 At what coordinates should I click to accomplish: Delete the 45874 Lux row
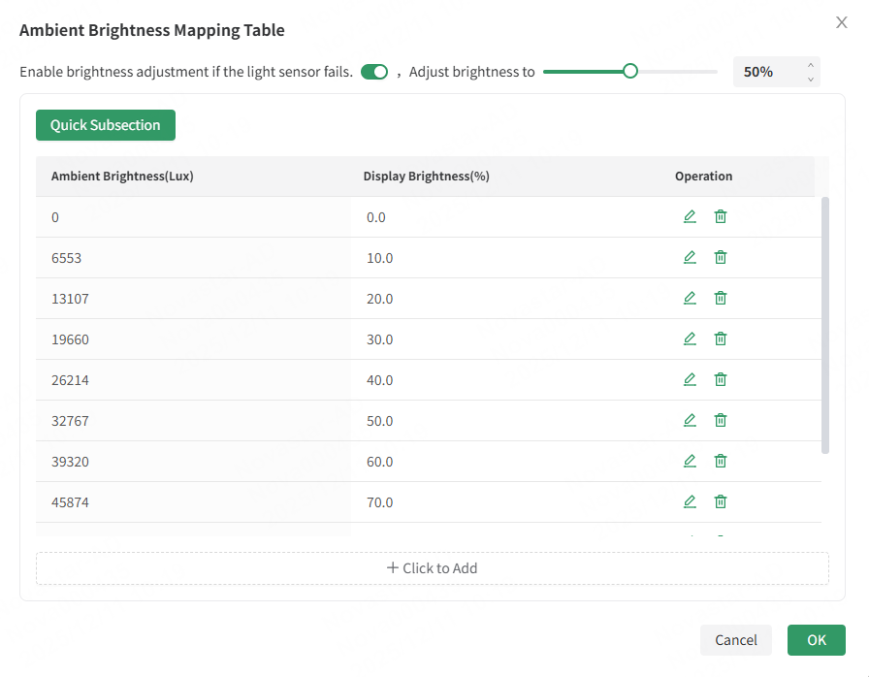click(x=721, y=501)
